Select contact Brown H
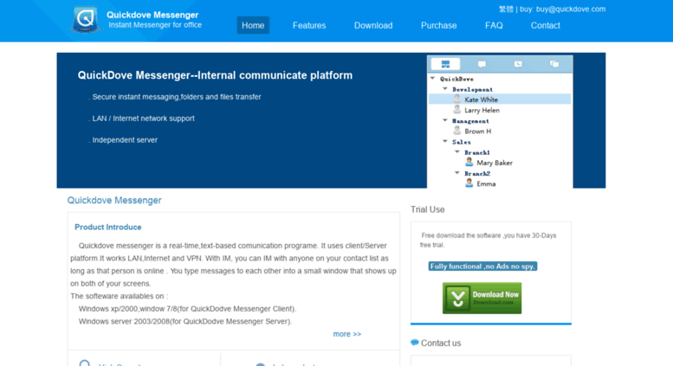 coord(478,132)
